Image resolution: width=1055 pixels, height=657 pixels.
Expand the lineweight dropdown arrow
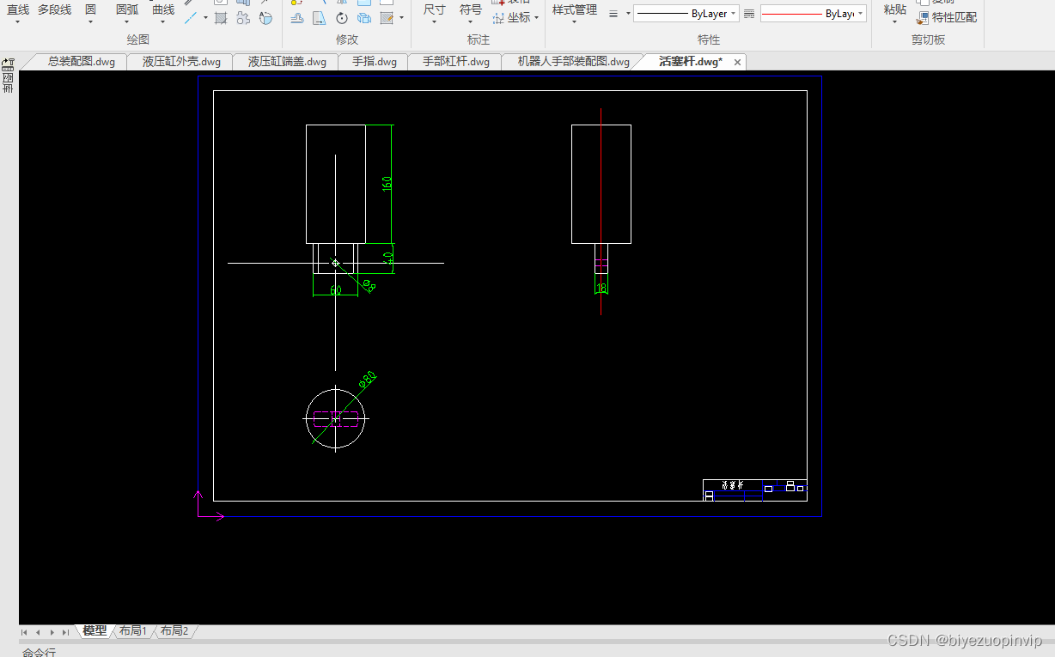coord(628,14)
